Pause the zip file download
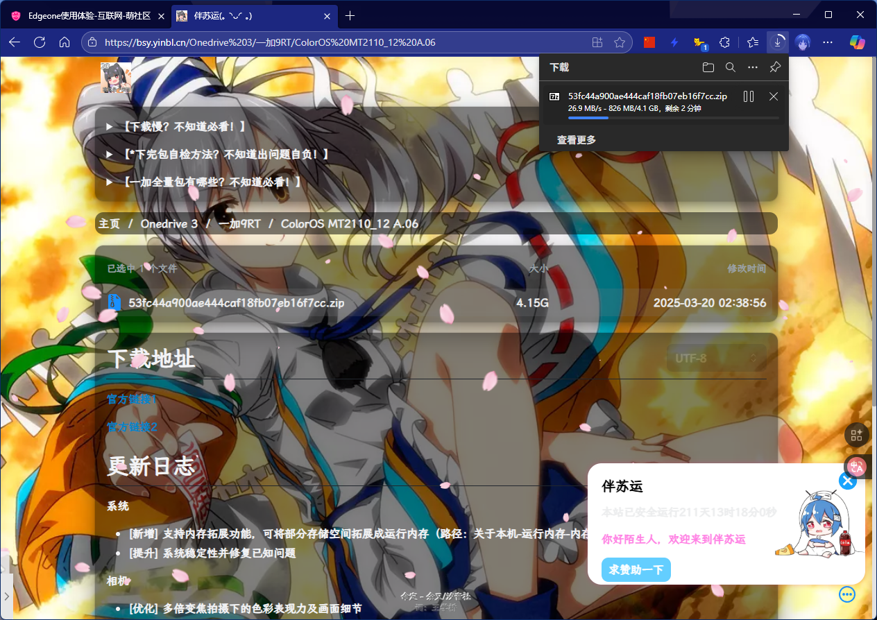The image size is (877, 620). (x=748, y=96)
